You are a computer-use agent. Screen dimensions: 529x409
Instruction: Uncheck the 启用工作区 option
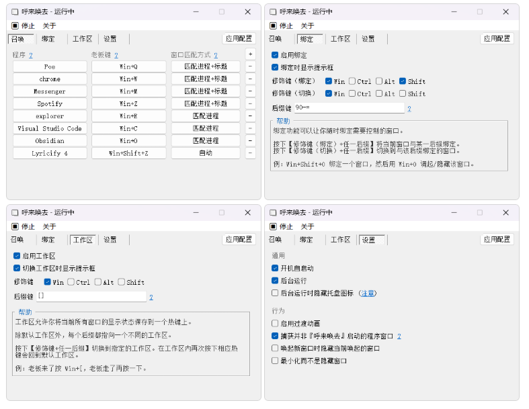click(x=17, y=256)
